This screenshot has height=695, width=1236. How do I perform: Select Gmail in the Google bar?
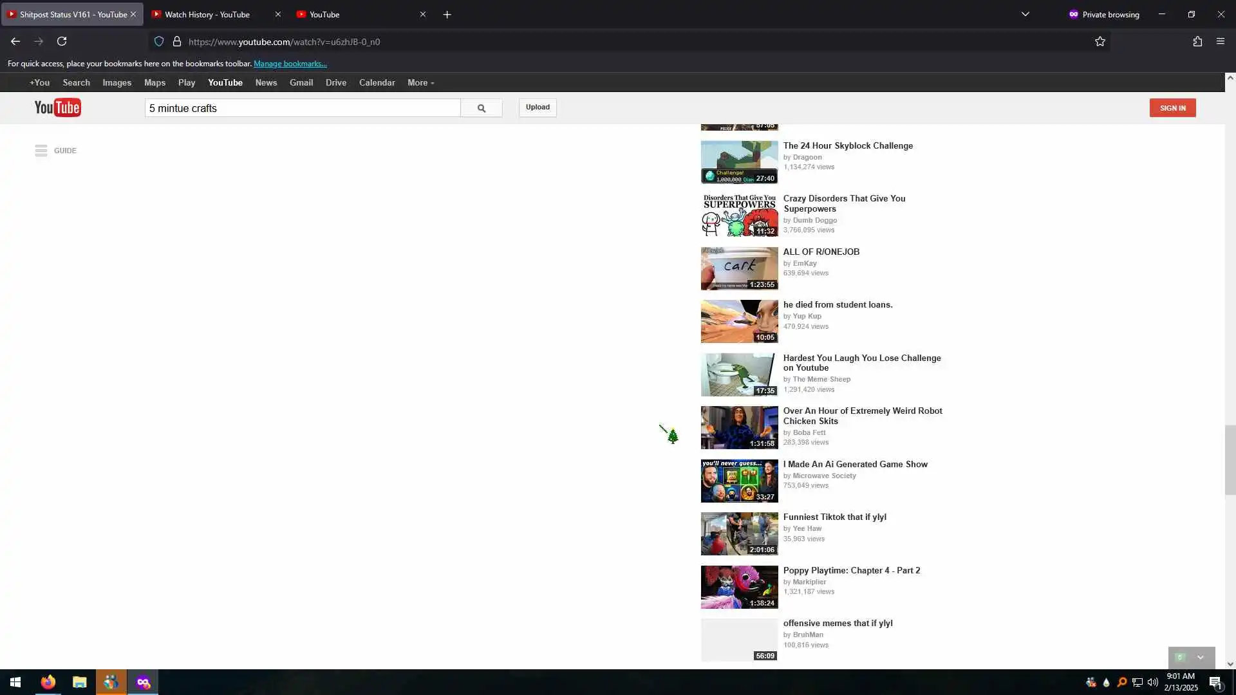click(x=301, y=82)
